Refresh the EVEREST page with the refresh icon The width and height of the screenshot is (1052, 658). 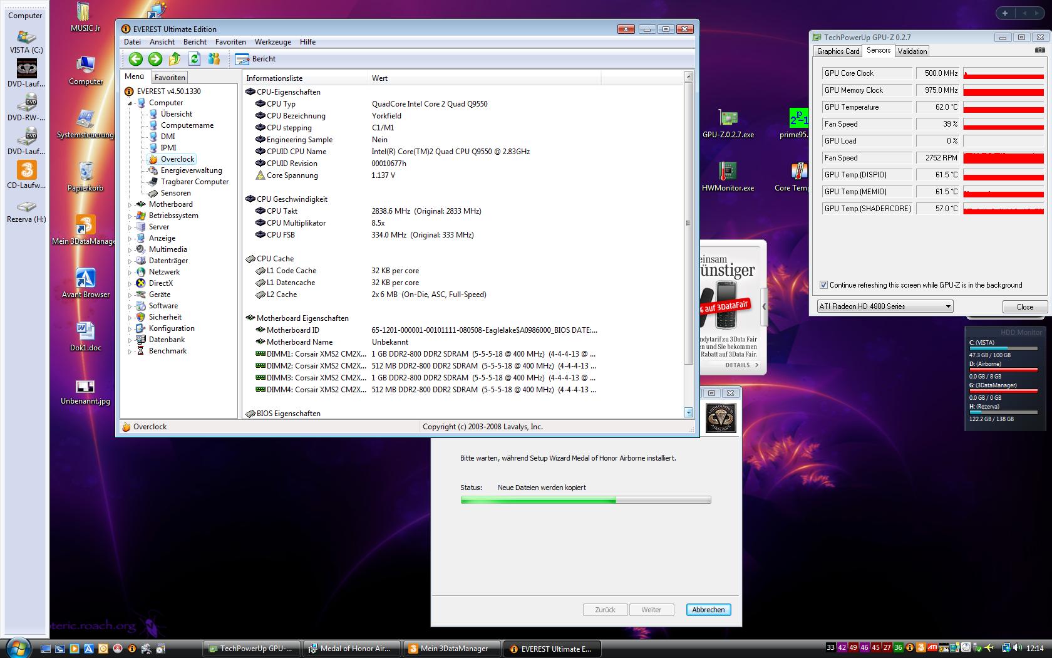(194, 59)
